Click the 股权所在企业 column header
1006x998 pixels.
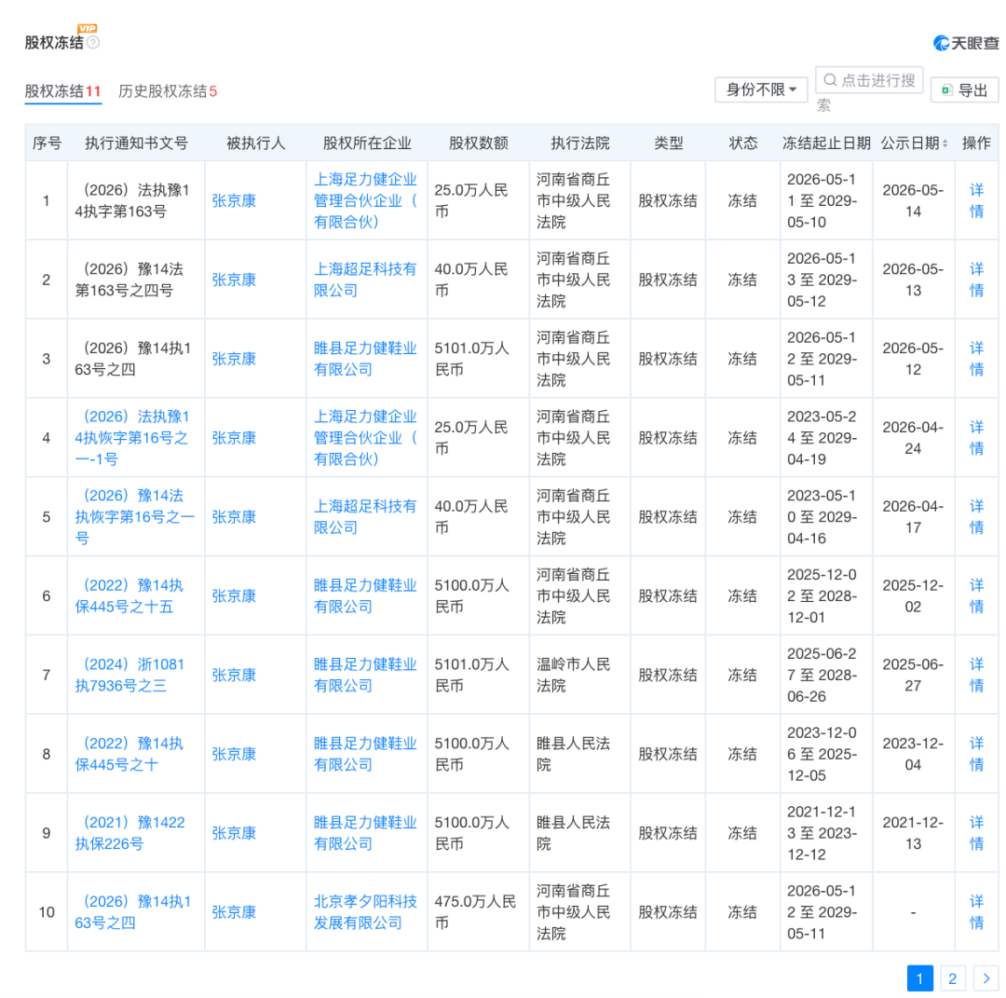[366, 144]
